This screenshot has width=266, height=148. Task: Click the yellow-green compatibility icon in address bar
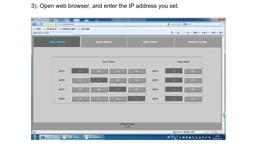(x=168, y=24)
